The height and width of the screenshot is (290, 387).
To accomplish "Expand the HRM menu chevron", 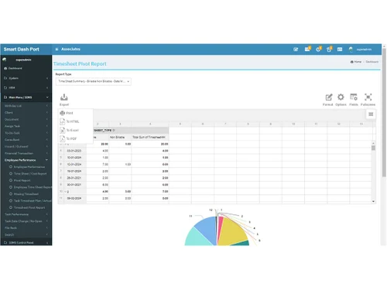I will (x=47, y=87).
